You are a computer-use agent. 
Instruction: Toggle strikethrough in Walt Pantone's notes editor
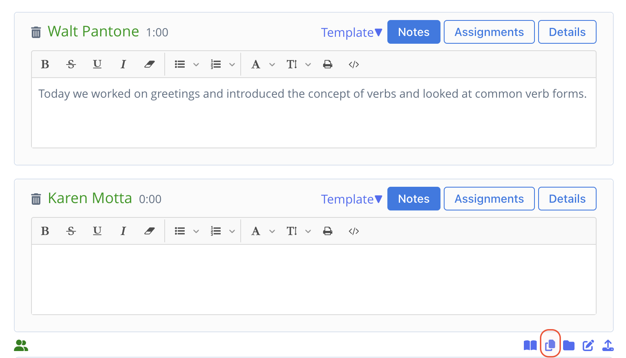71,64
